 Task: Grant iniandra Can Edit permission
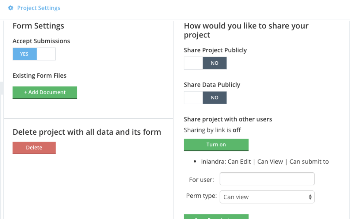coord(240,161)
